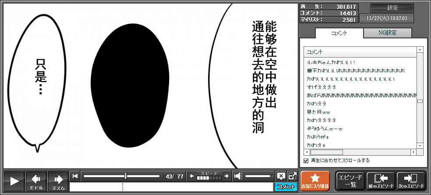Go to the previous episode (前のエピソード)
This screenshot has width=431, height=195.
[380, 181]
